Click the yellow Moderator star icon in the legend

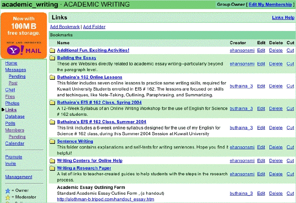(8, 197)
